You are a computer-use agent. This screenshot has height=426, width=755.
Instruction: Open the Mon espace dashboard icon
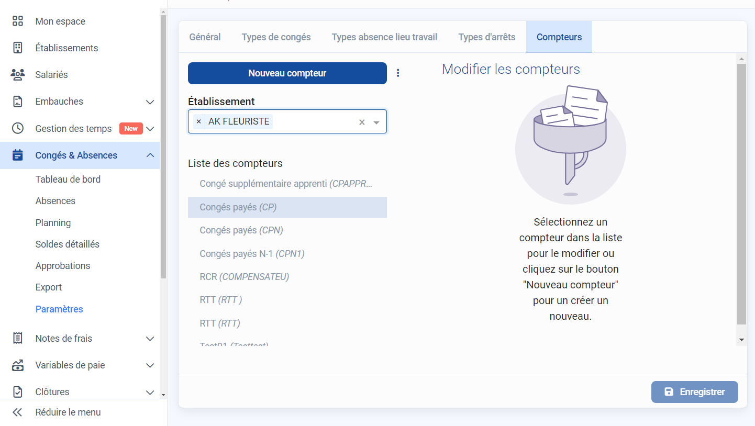18,21
